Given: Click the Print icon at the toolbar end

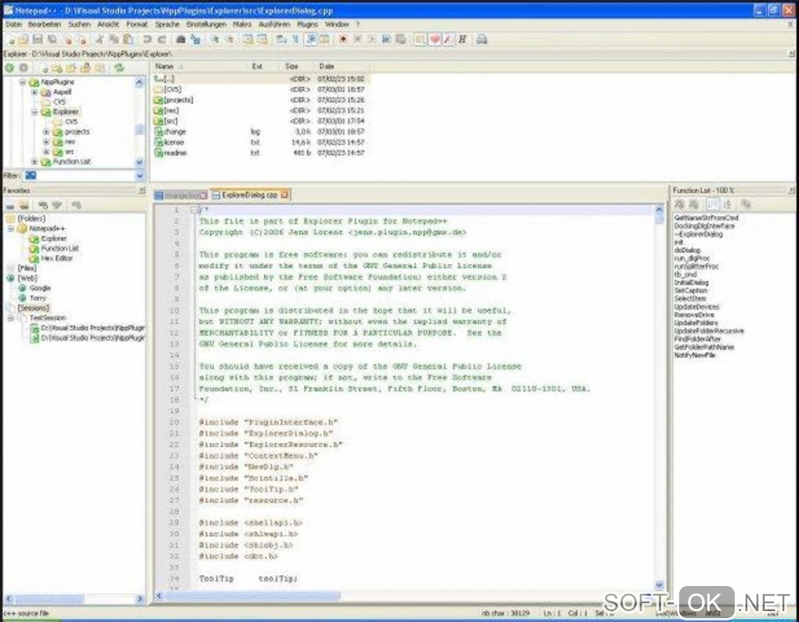Looking at the screenshot, I should [x=482, y=39].
